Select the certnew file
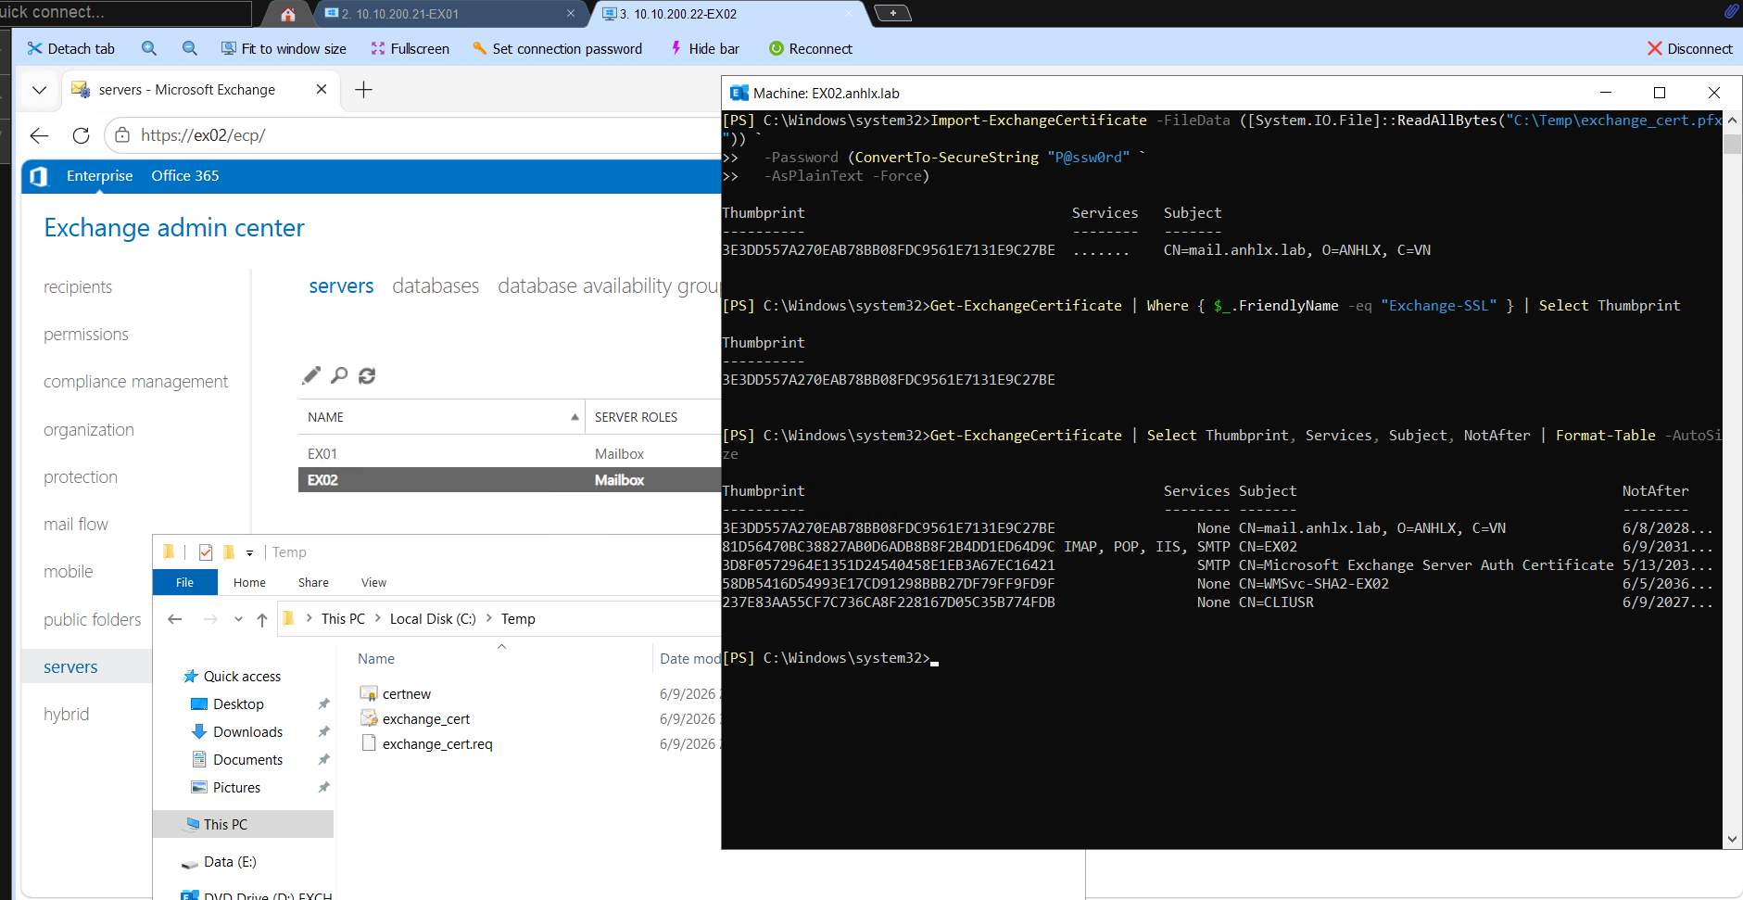 (x=407, y=694)
